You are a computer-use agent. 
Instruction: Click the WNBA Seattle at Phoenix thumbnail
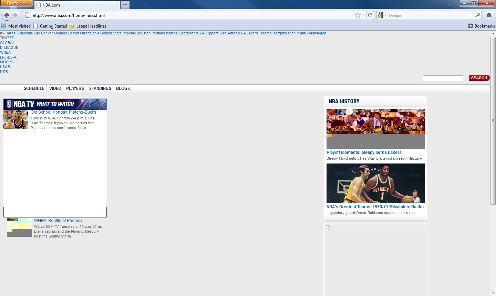19,227
